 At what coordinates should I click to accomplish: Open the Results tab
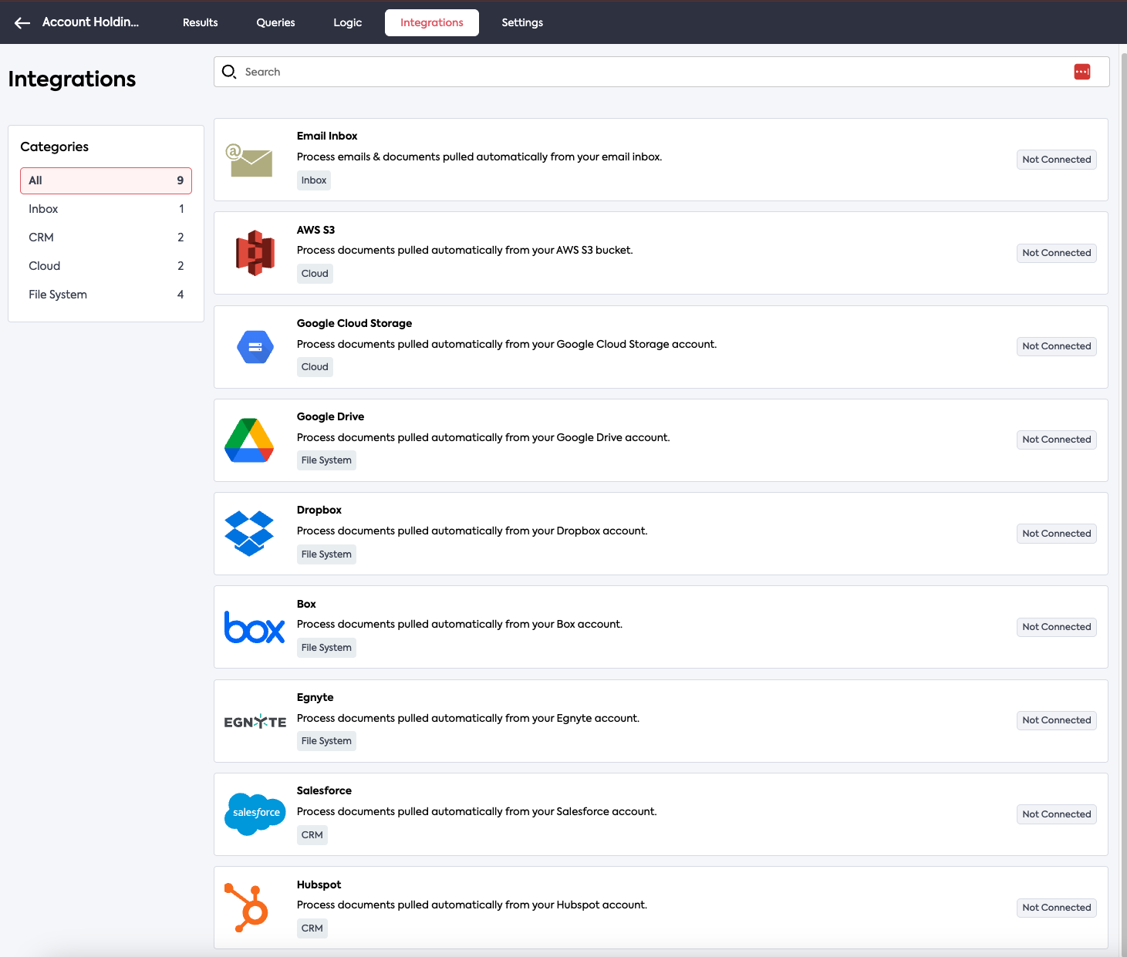200,23
